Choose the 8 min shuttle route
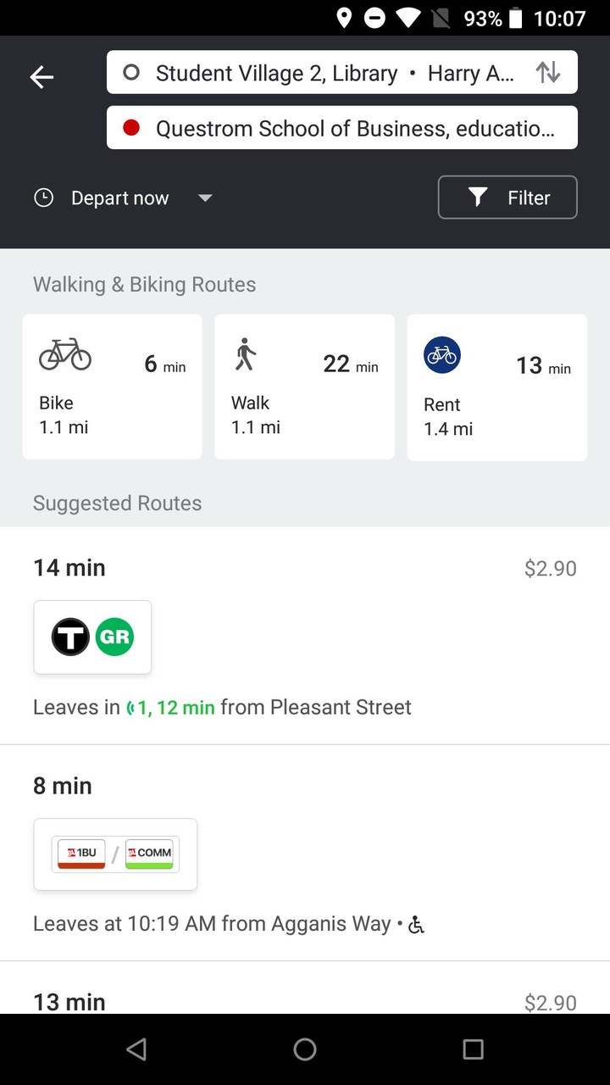Screen dimensions: 610x1085 pos(305,853)
